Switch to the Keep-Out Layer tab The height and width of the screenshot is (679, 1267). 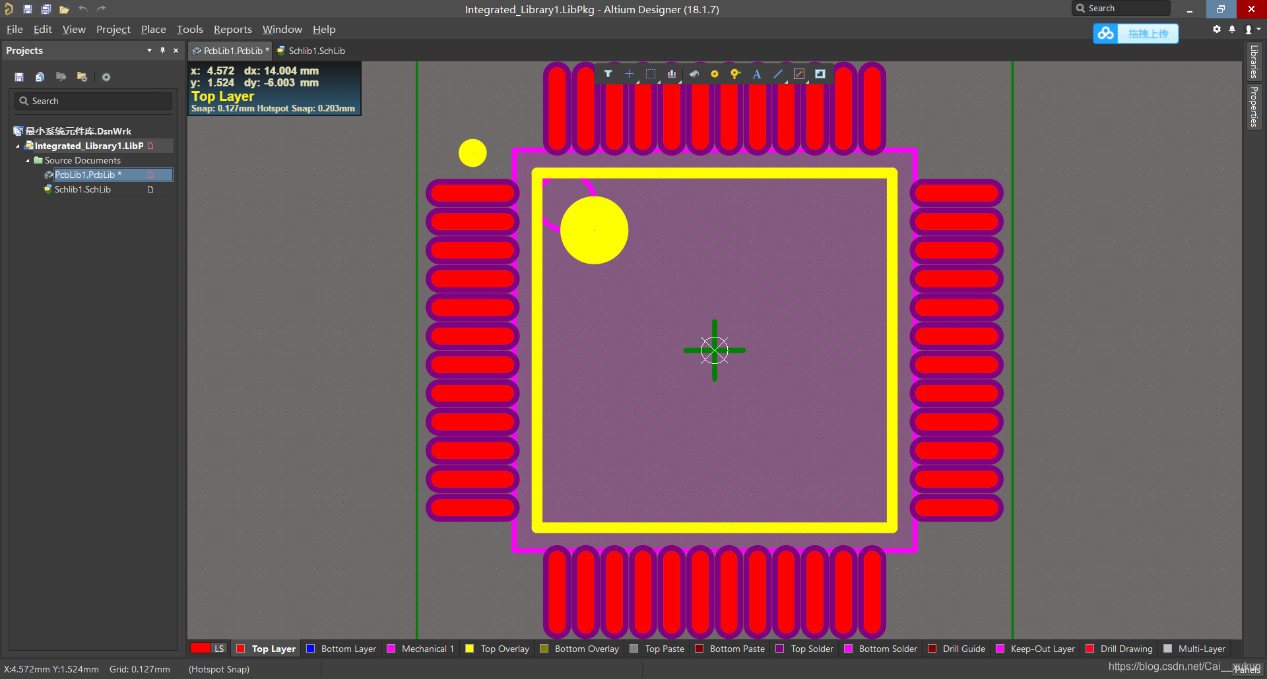[x=1035, y=649]
